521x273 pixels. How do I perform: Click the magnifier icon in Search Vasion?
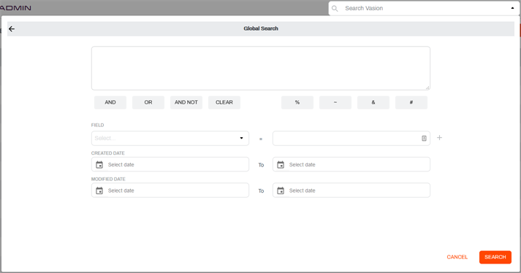click(335, 9)
